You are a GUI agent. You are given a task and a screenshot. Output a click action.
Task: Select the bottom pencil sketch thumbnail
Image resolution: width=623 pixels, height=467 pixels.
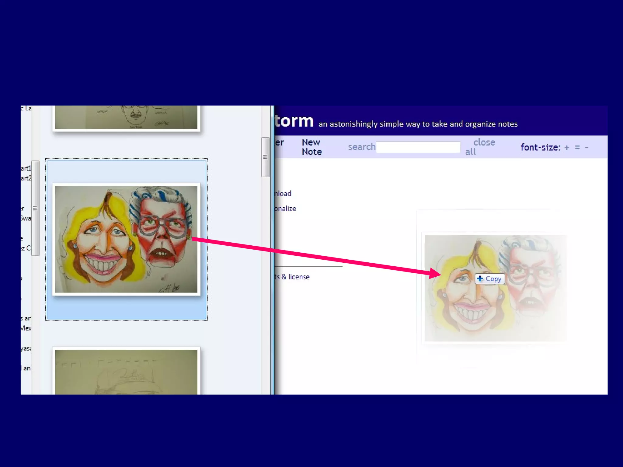pyautogui.click(x=126, y=372)
